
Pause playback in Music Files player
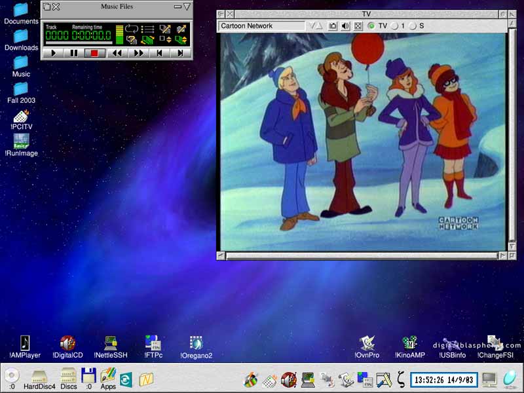73,53
